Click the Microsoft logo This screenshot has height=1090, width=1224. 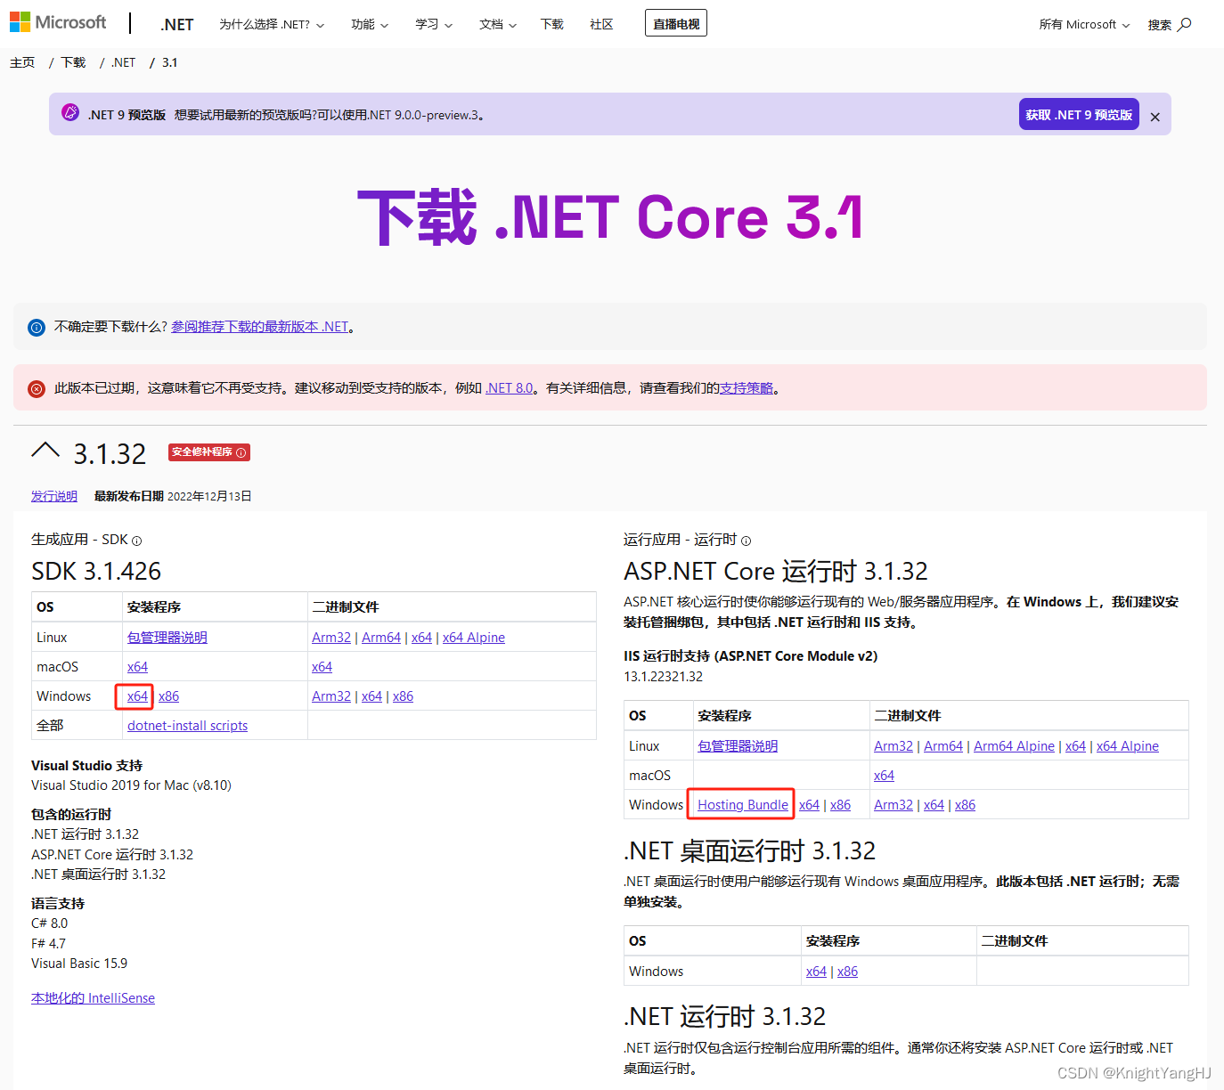[x=58, y=22]
